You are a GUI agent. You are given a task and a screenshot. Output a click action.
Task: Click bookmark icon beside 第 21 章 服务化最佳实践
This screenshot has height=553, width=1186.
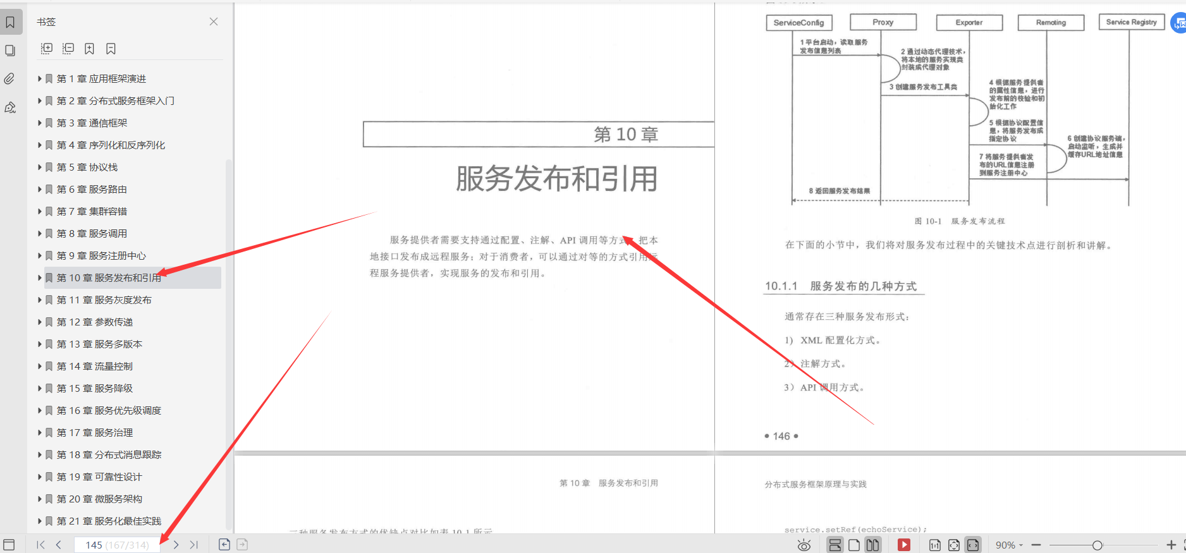[x=49, y=521]
